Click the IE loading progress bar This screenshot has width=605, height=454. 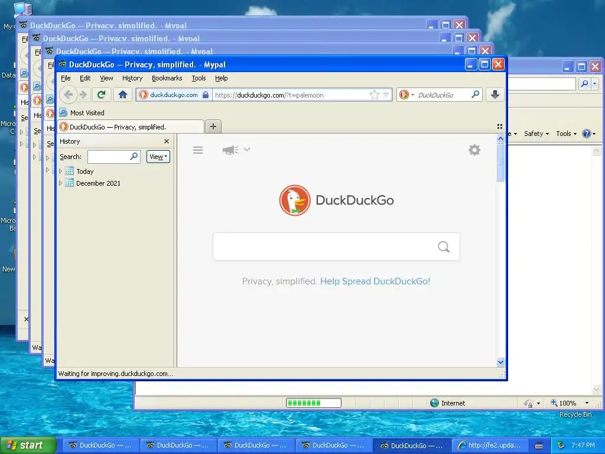[314, 403]
